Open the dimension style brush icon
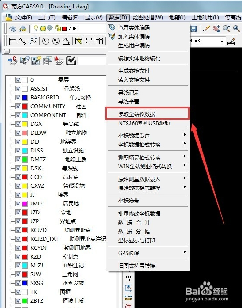242x308 pixels. (x=231, y=42)
